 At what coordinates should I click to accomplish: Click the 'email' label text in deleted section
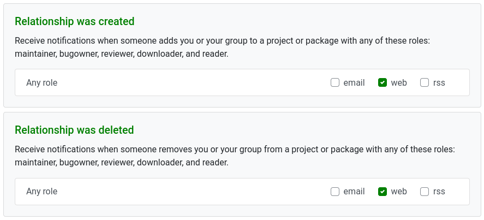pyautogui.click(x=354, y=192)
